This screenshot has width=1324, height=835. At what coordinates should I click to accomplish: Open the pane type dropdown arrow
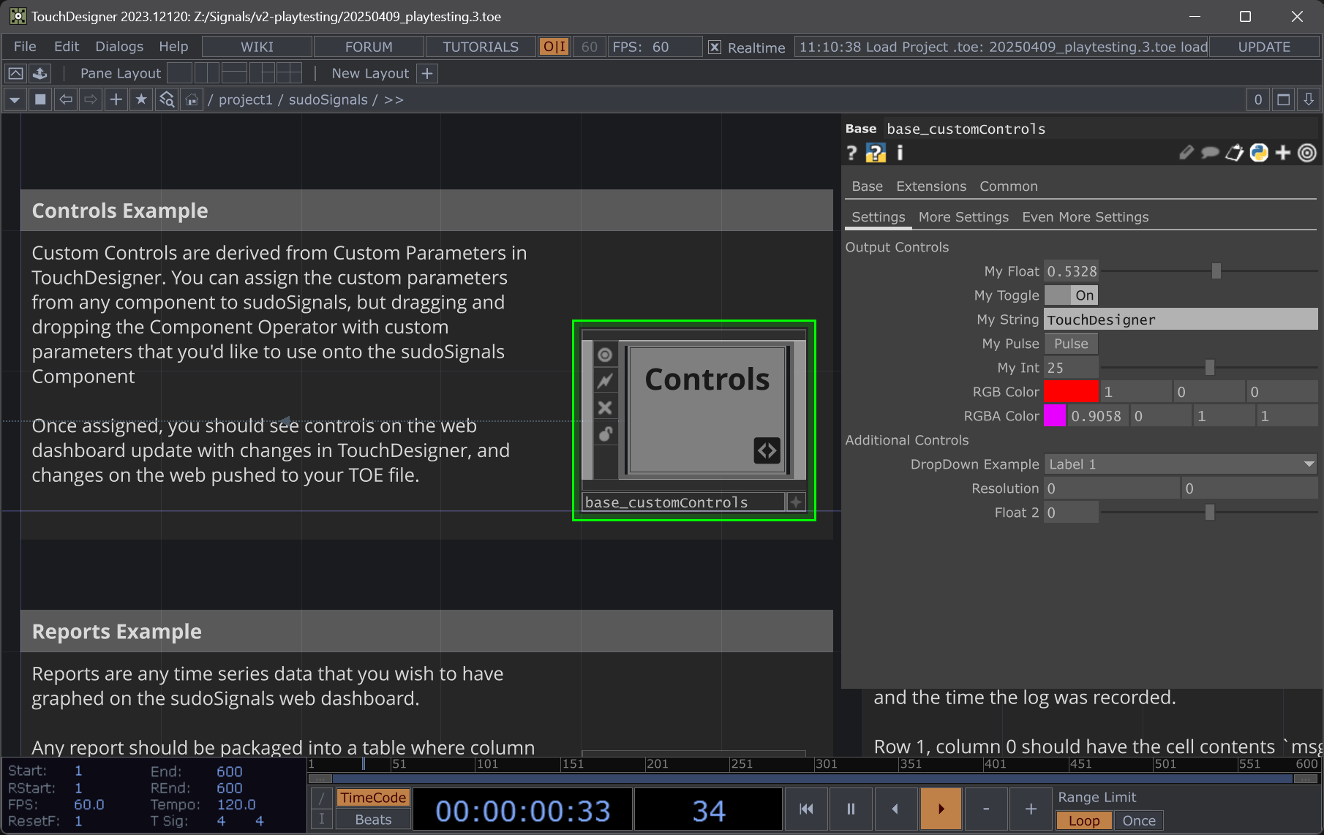click(15, 99)
